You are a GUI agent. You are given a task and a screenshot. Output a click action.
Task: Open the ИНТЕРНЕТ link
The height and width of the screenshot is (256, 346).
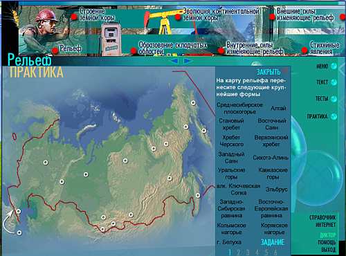325,225
